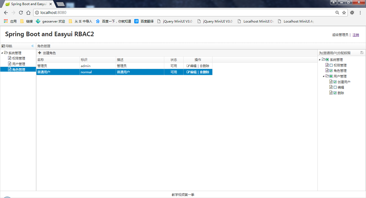The image size is (366, 198).
Task: Open the Chrome three-dot menu
Action: point(360,13)
